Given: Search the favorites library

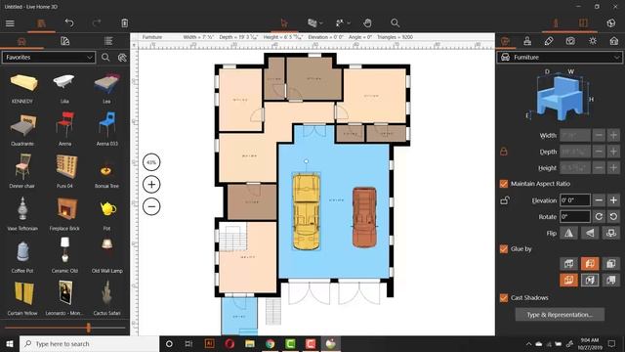Looking at the screenshot, I should [x=105, y=58].
